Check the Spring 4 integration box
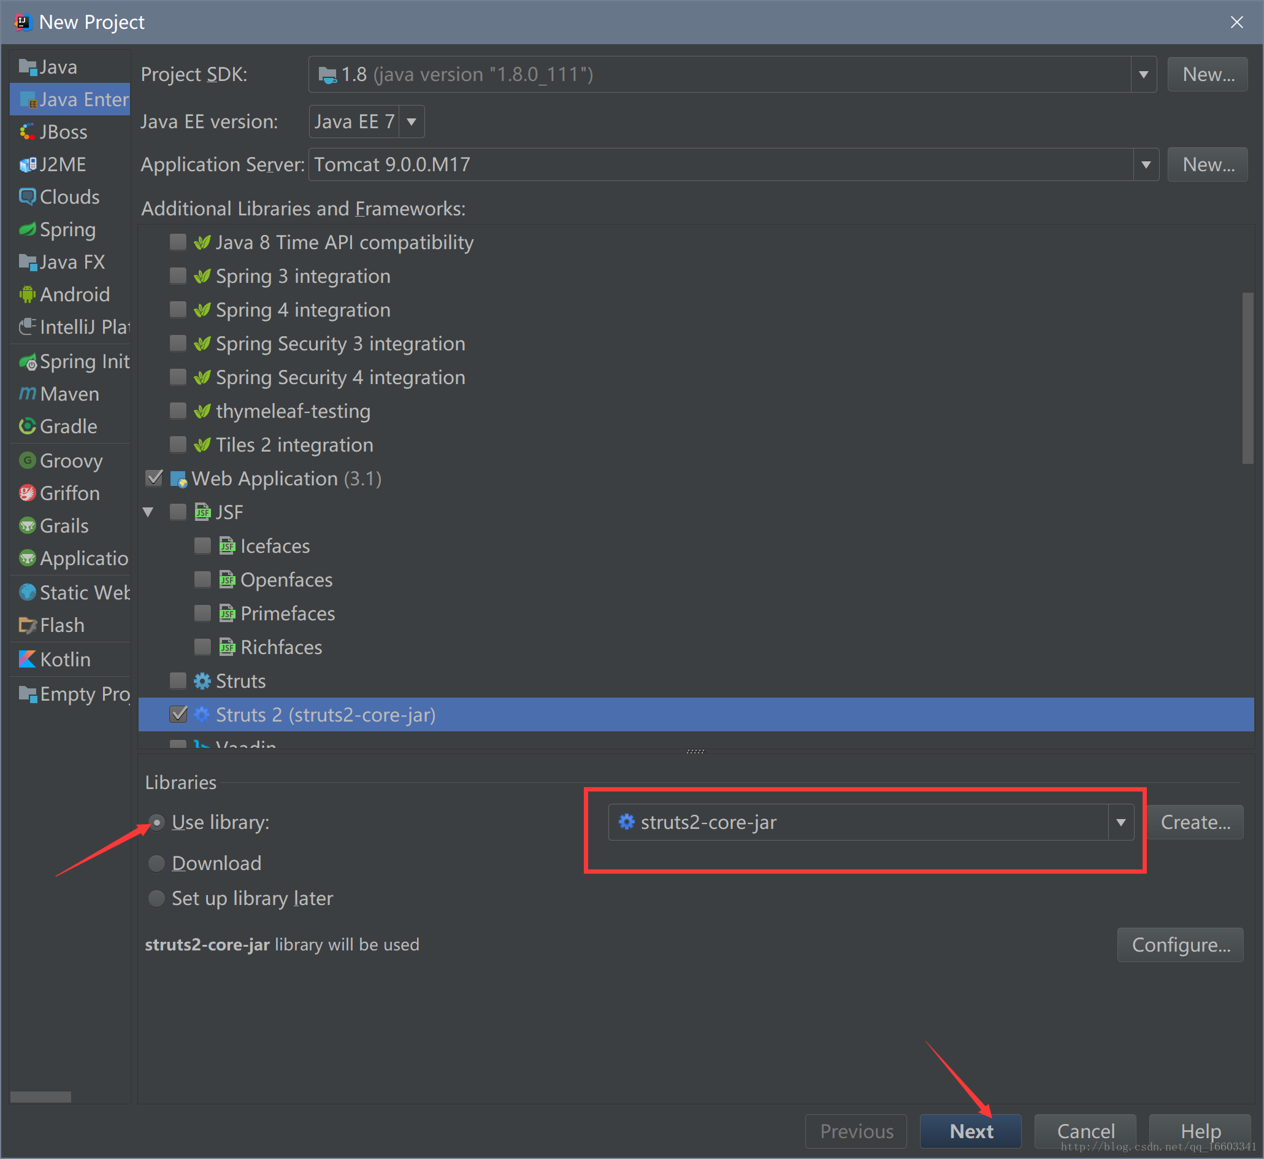The width and height of the screenshot is (1264, 1159). tap(178, 310)
